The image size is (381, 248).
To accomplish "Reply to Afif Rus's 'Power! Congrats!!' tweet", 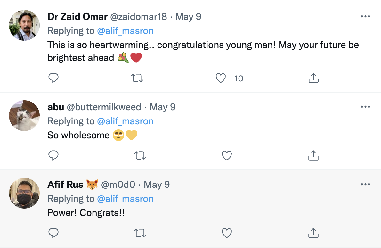I will click(53, 233).
